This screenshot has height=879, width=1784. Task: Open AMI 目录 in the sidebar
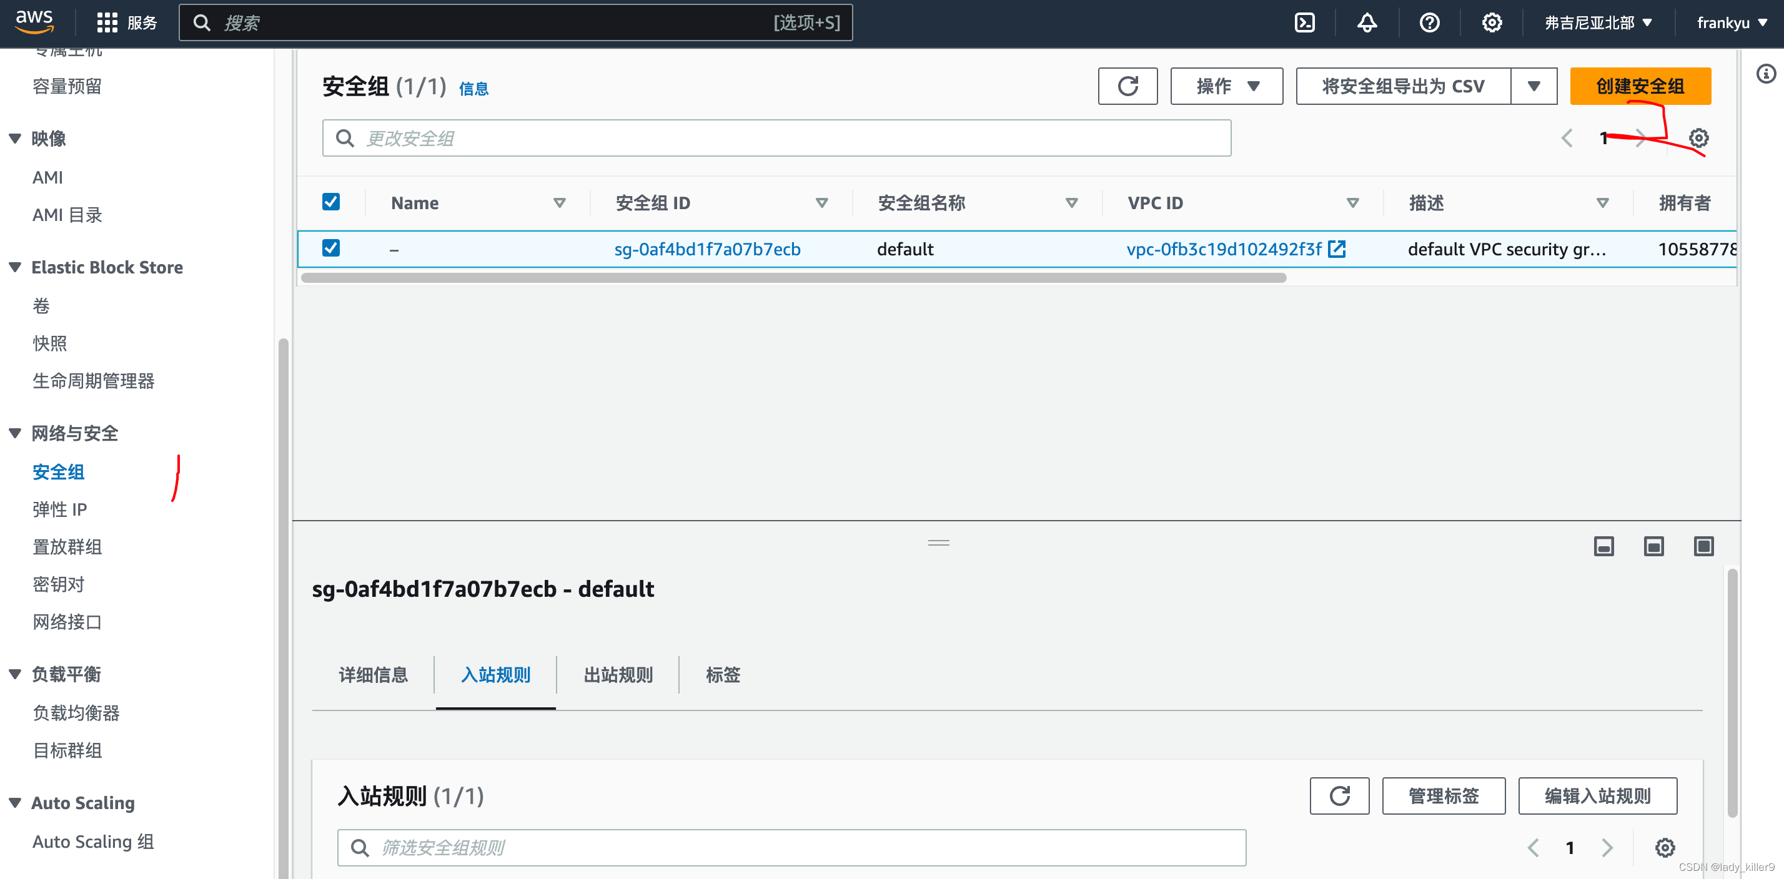click(67, 215)
